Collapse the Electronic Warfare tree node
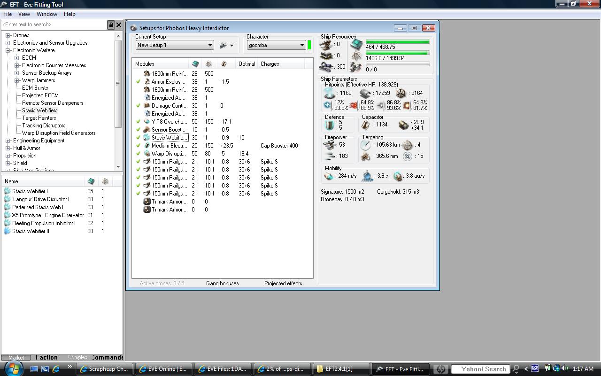 tap(8, 50)
